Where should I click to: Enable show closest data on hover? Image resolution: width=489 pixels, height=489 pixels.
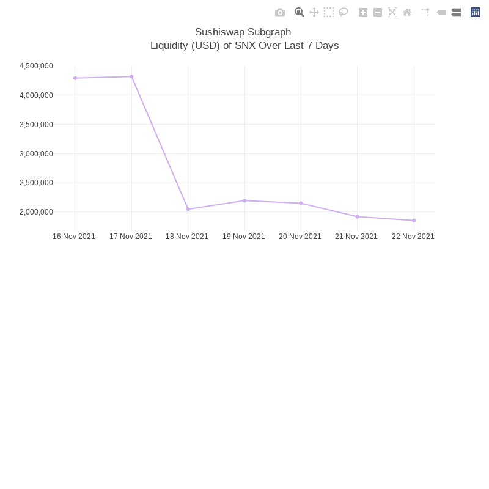click(x=441, y=12)
